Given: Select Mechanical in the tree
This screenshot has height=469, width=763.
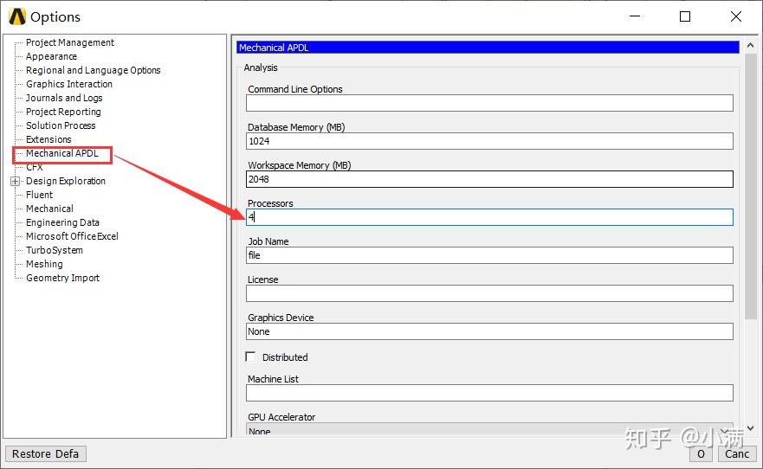Looking at the screenshot, I should tap(49, 209).
